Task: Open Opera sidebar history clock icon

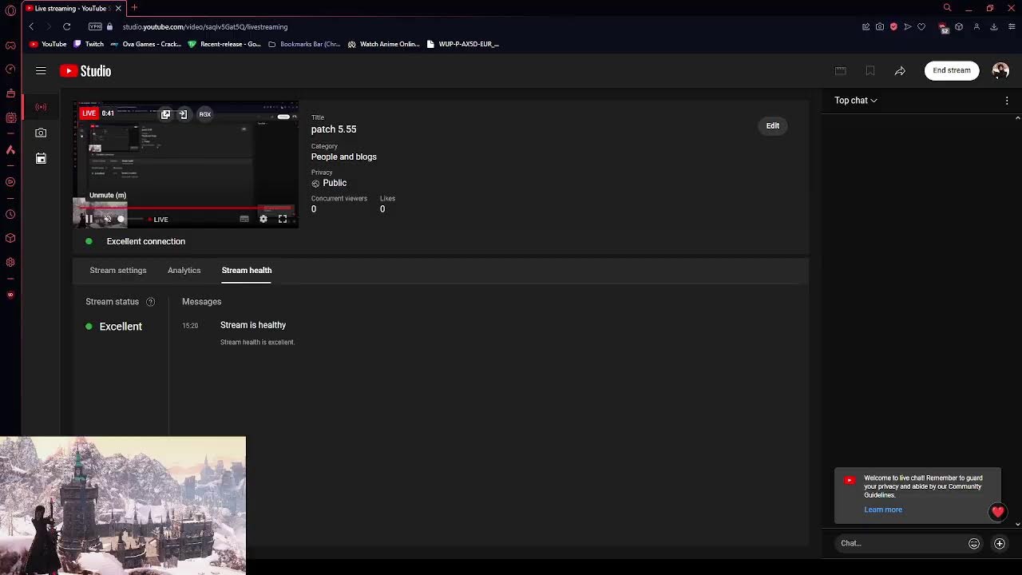Action: coord(10,214)
